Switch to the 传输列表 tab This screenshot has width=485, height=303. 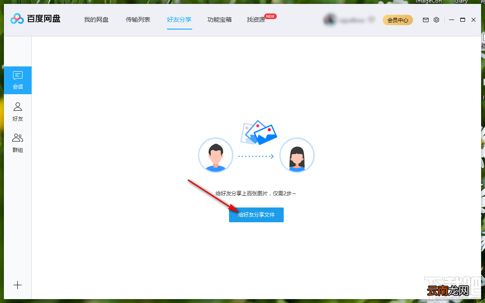point(138,20)
